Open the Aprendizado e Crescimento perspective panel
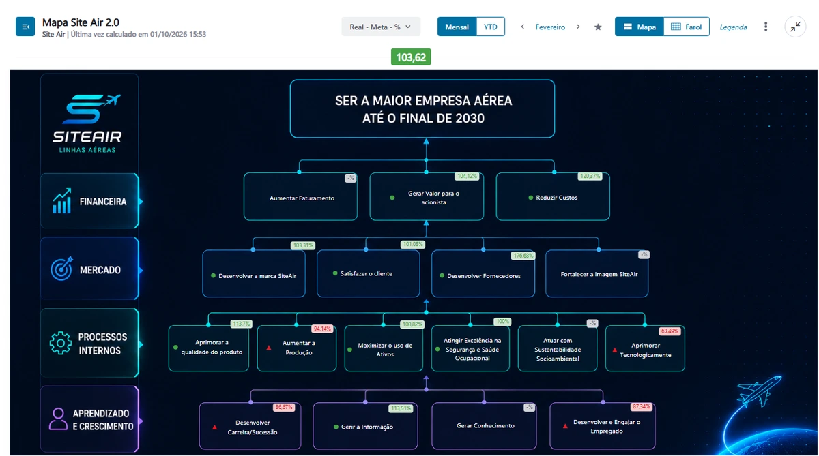The width and height of the screenshot is (819, 456). click(x=89, y=419)
